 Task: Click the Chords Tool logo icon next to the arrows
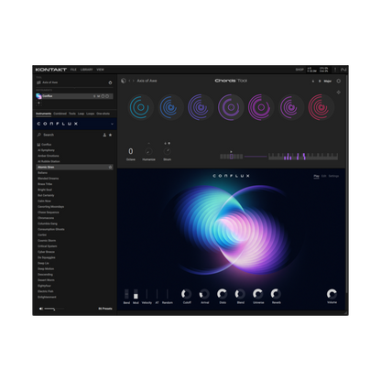click(124, 81)
